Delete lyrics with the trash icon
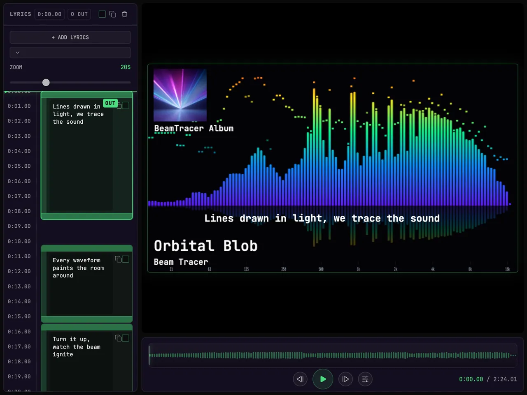Viewport: 527px width, 395px height. 124,14
